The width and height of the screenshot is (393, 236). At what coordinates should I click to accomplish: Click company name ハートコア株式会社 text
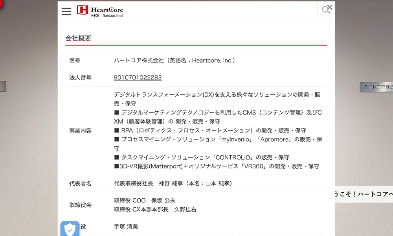[x=139, y=61]
